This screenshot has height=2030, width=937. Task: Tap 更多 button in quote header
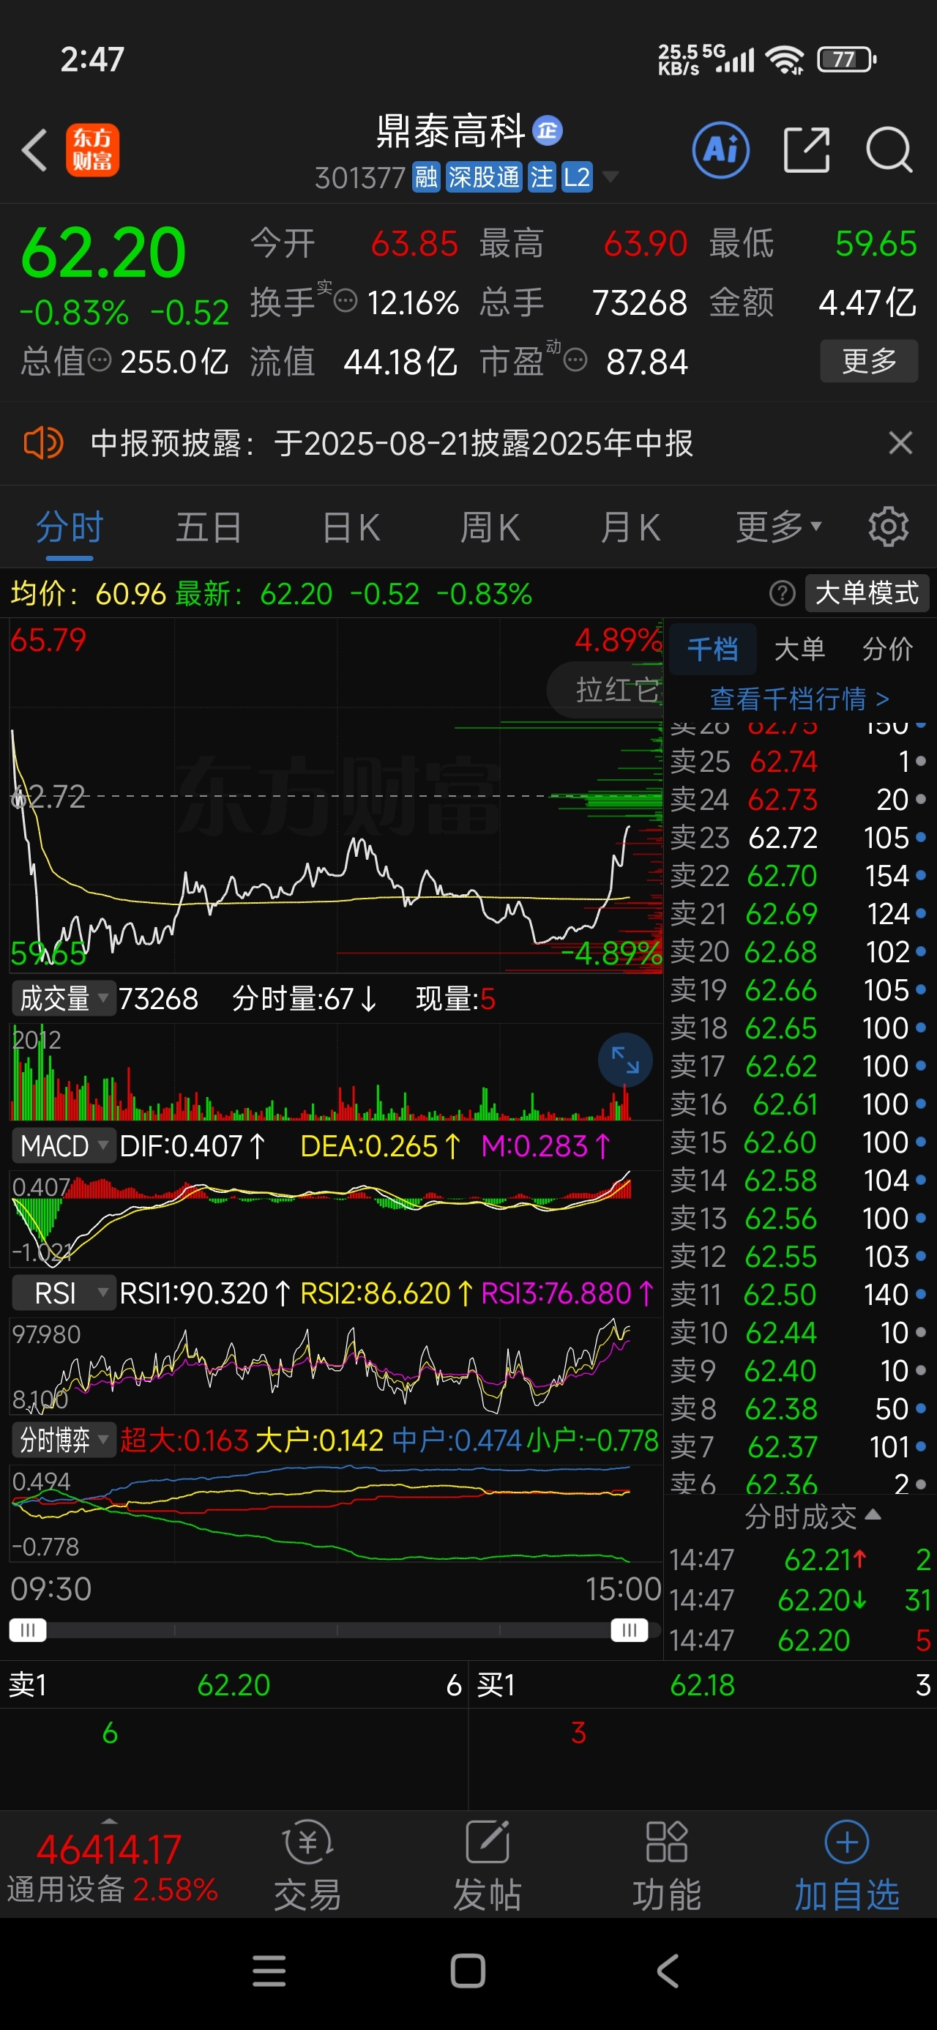(x=869, y=361)
